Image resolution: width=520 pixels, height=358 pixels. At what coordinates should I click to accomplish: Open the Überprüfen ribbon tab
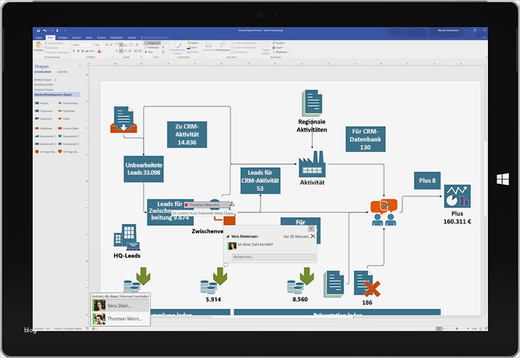pyautogui.click(x=116, y=37)
